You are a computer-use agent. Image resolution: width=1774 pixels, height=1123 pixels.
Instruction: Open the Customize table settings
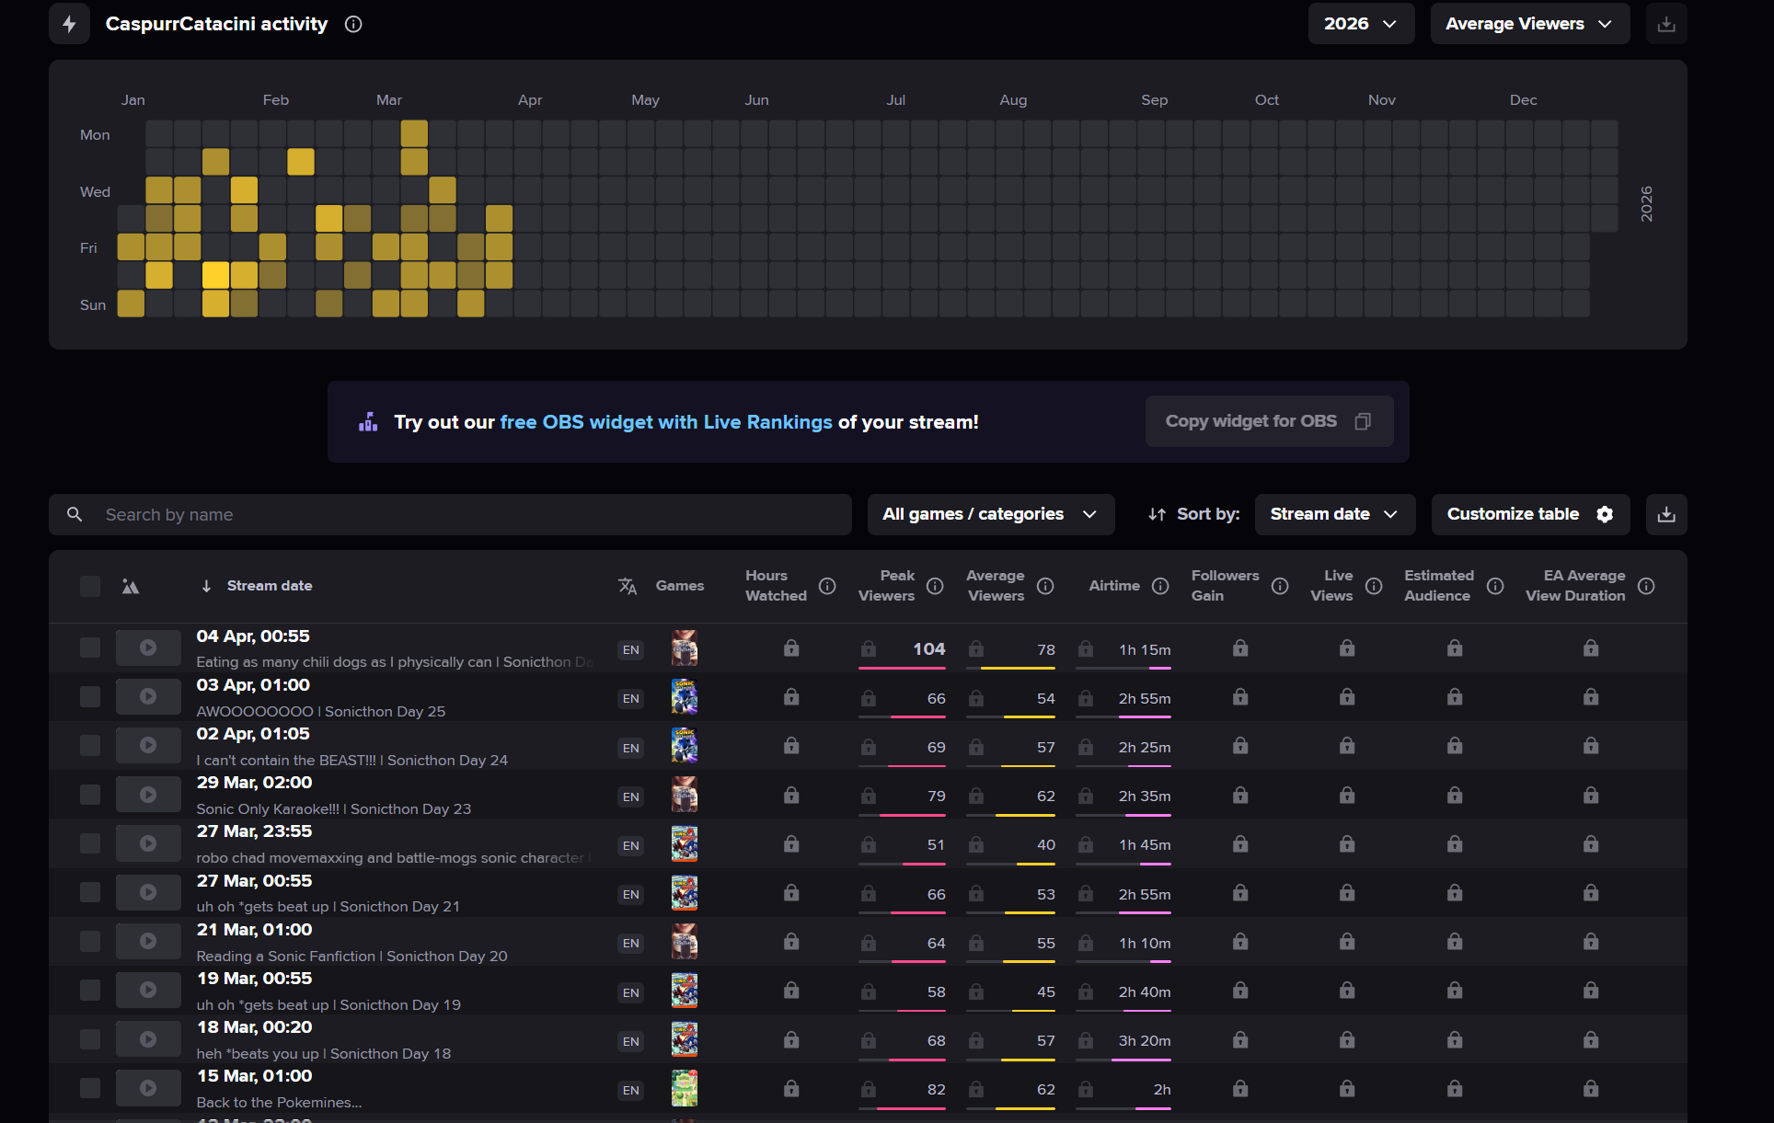[1529, 514]
